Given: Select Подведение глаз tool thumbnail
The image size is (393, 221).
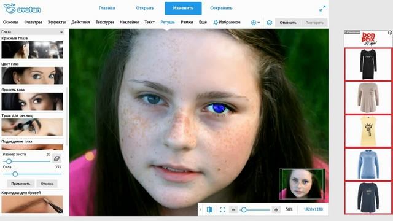Looking at the screenshot, I should tap(32, 147).
